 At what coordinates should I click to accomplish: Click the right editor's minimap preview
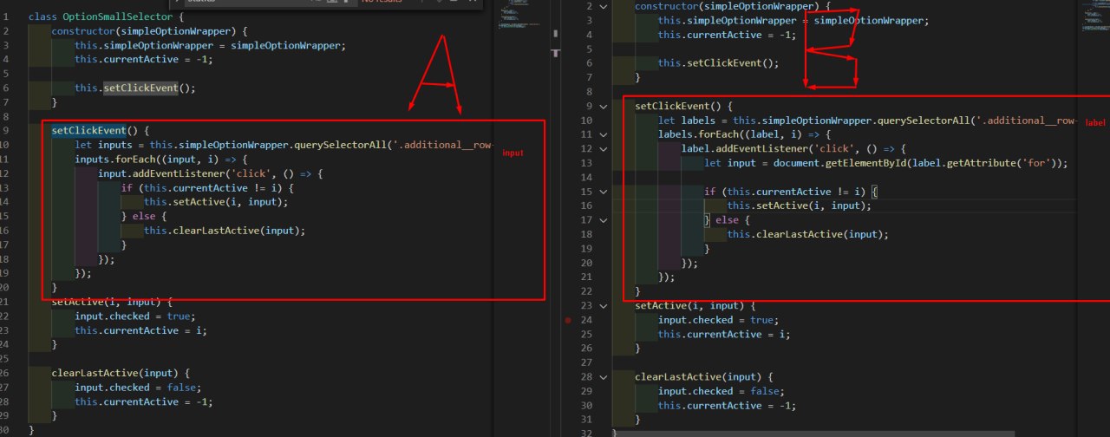pos(1095,17)
